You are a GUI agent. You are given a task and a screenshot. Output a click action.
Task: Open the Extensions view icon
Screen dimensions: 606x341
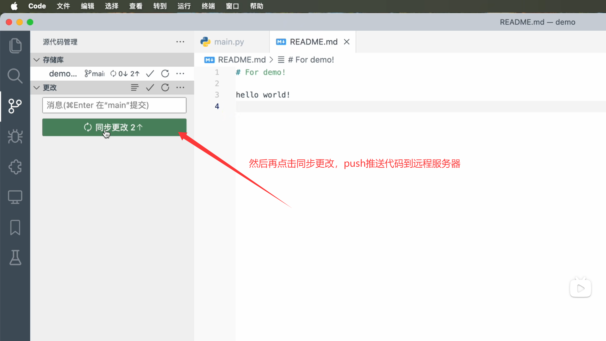tap(15, 167)
